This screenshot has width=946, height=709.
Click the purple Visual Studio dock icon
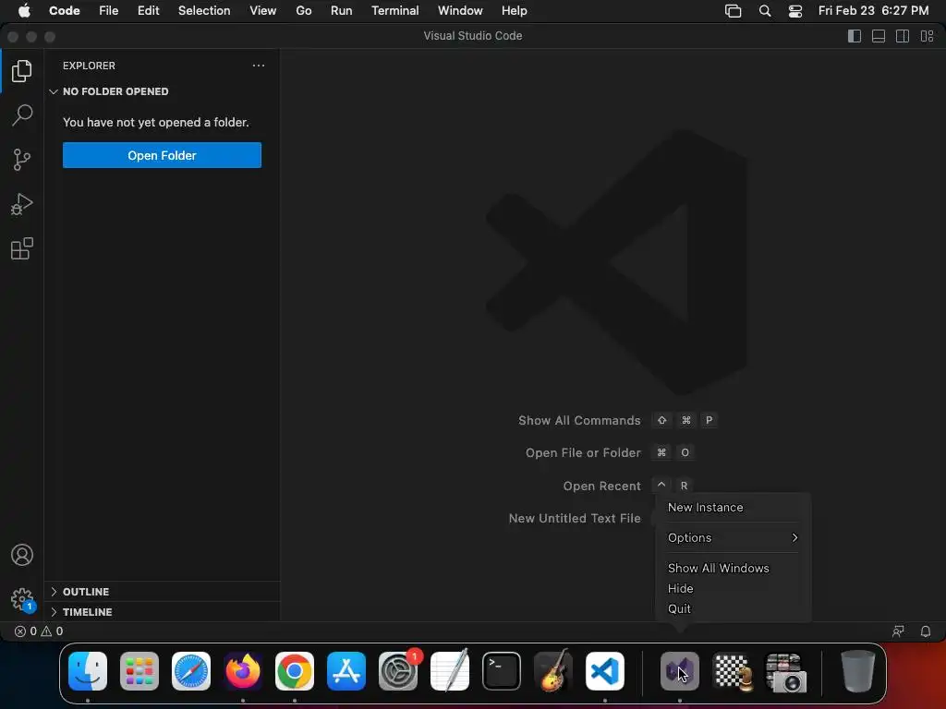680,671
